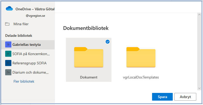Click the OneDrive cloud logo

point(9,9)
